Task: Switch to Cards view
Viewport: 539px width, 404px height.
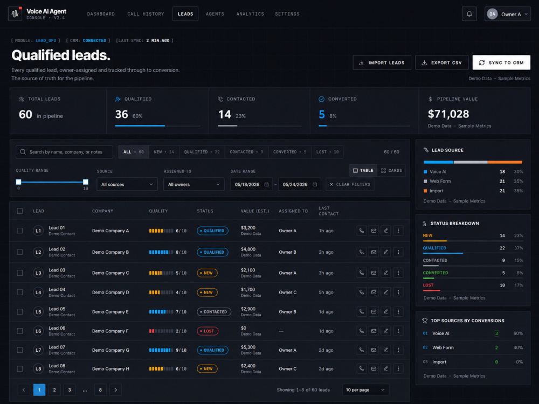Action: (x=391, y=170)
